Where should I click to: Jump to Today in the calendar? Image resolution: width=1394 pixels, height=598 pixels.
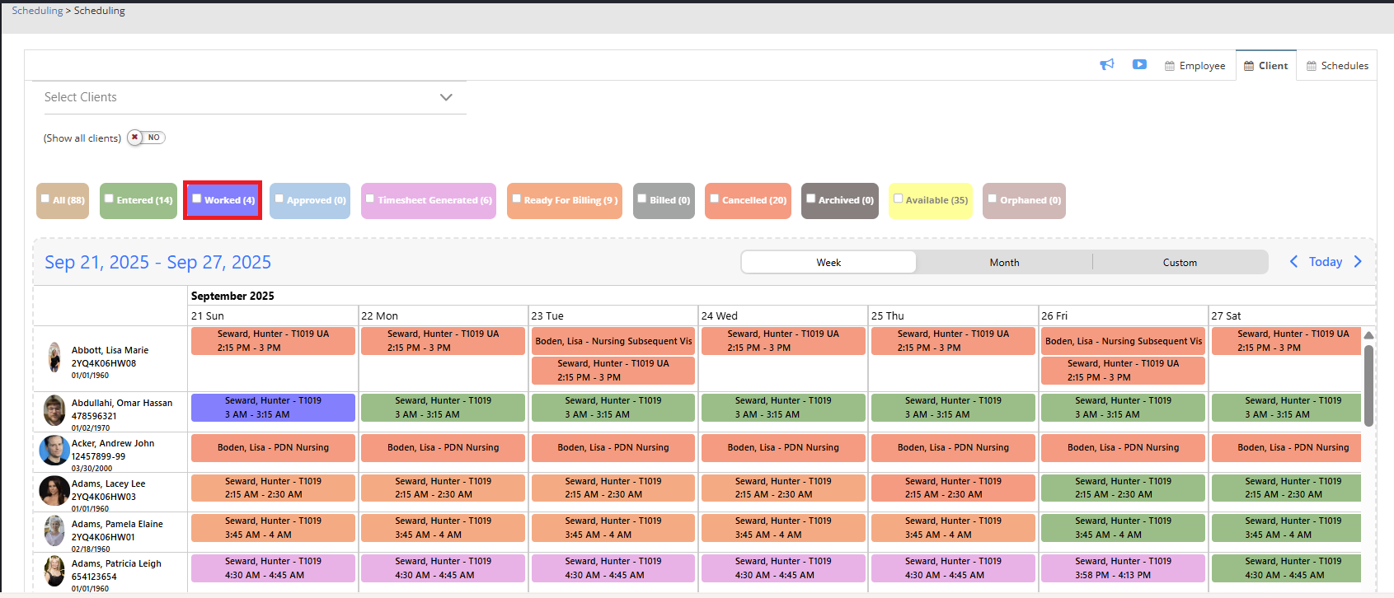click(x=1326, y=262)
